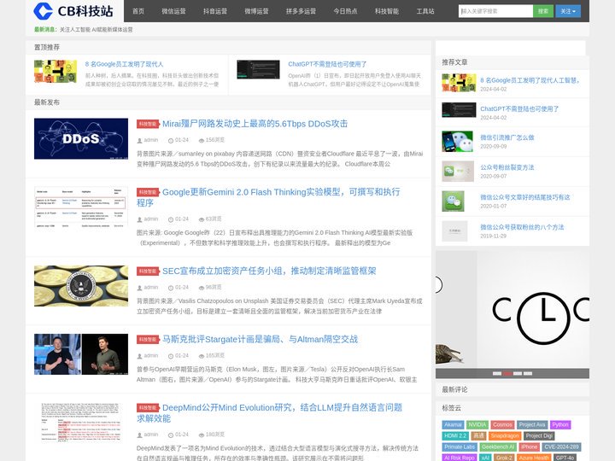
Task: Click the Cosmos tag
Action: click(x=502, y=424)
